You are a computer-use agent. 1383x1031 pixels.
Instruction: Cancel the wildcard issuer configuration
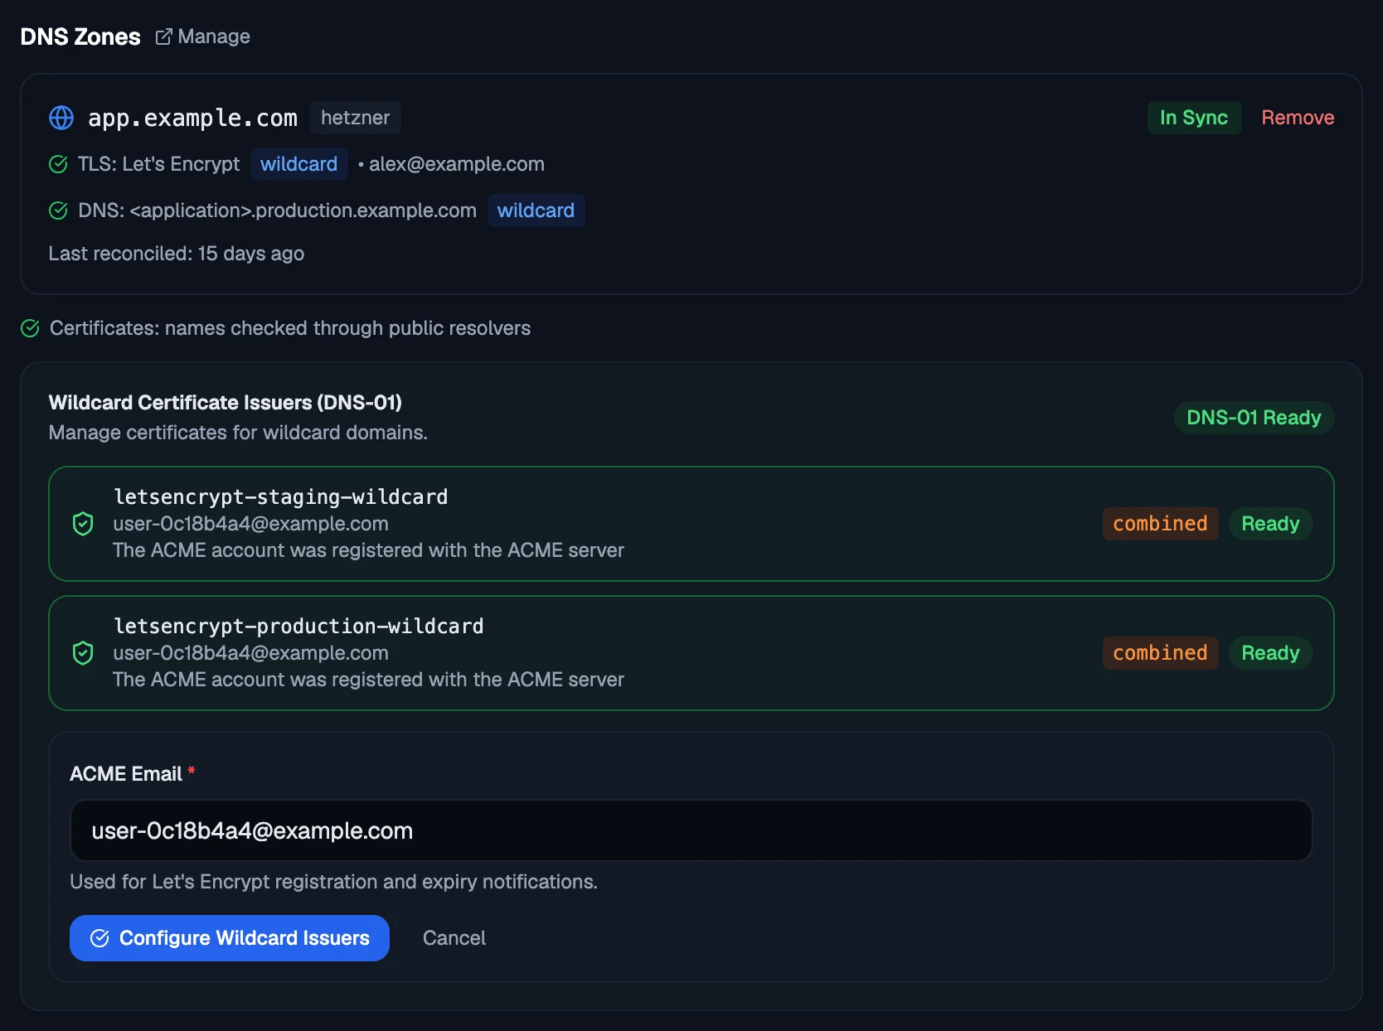[x=454, y=938]
